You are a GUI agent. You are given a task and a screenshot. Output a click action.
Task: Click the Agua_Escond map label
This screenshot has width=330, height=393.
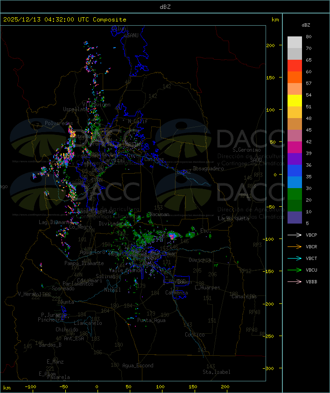tap(138, 365)
